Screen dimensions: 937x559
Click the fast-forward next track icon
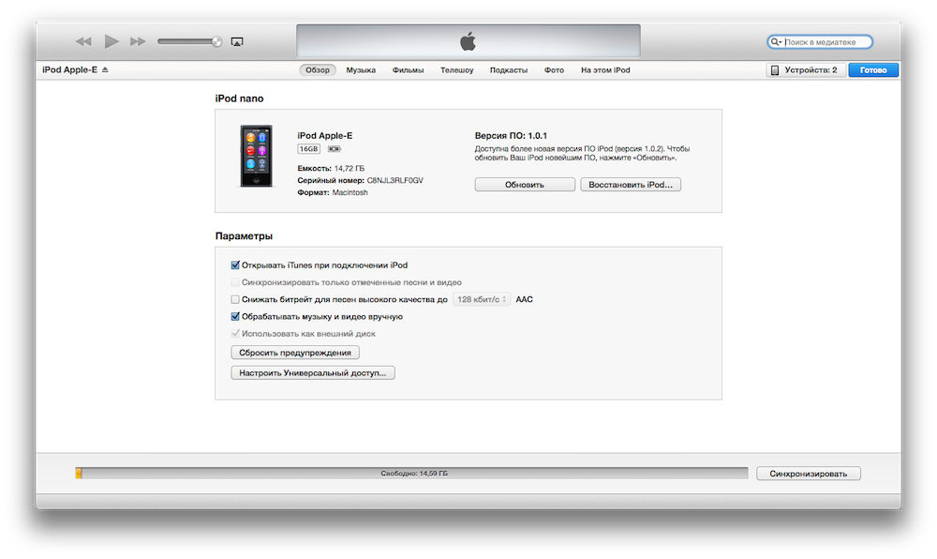[138, 41]
